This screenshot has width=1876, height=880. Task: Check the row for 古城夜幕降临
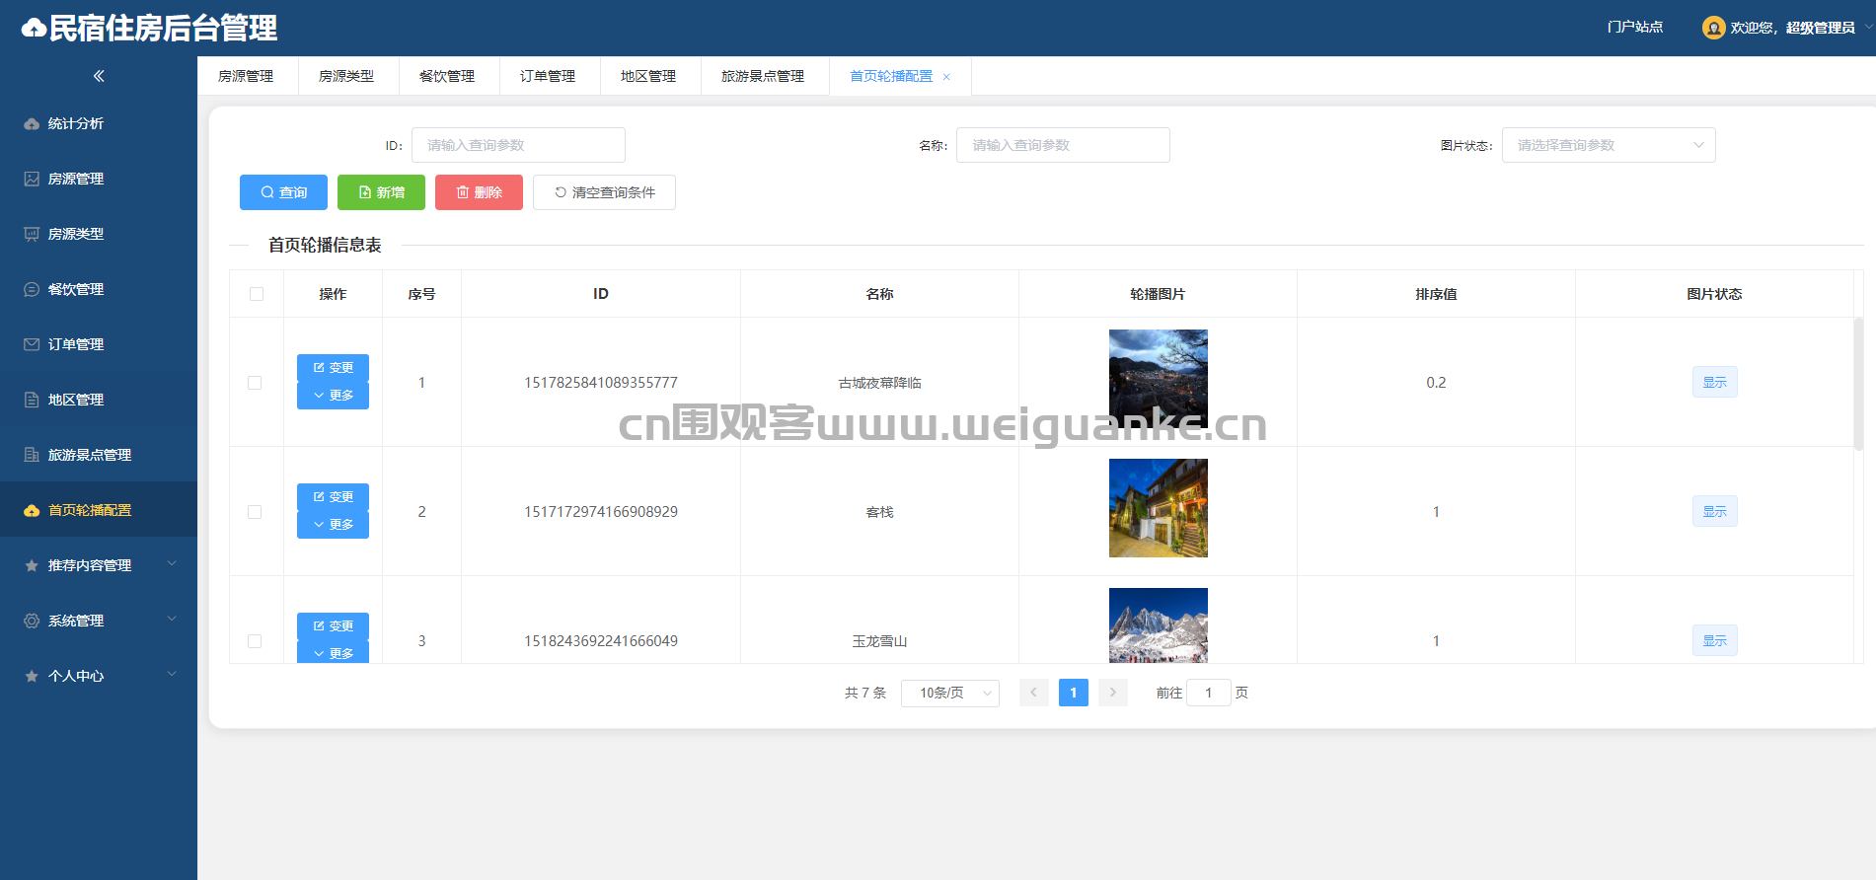(x=255, y=383)
